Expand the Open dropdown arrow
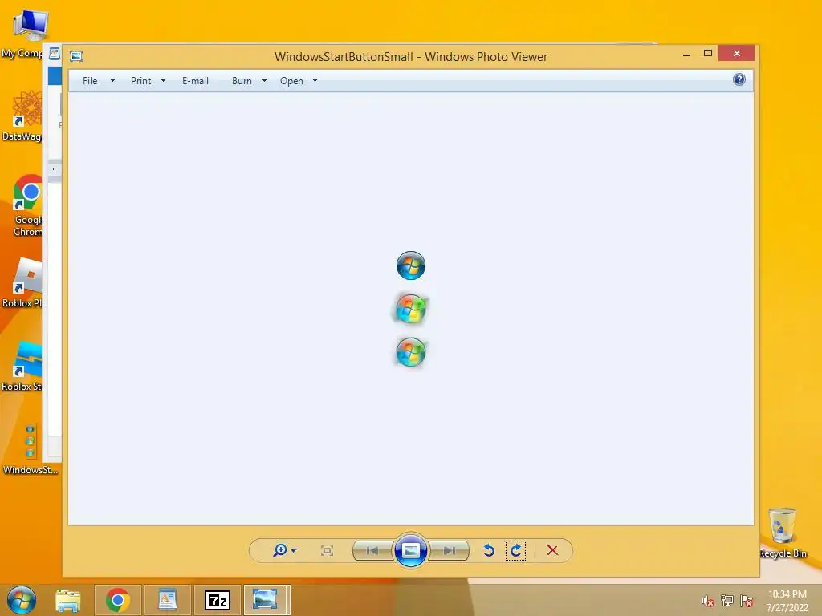The height and width of the screenshot is (616, 822). [315, 81]
